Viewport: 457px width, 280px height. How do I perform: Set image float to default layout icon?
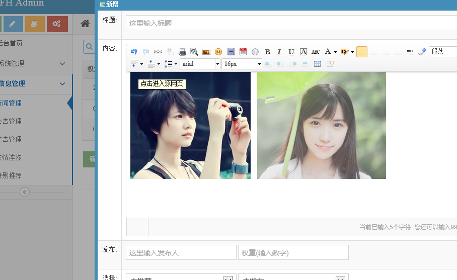(269, 64)
